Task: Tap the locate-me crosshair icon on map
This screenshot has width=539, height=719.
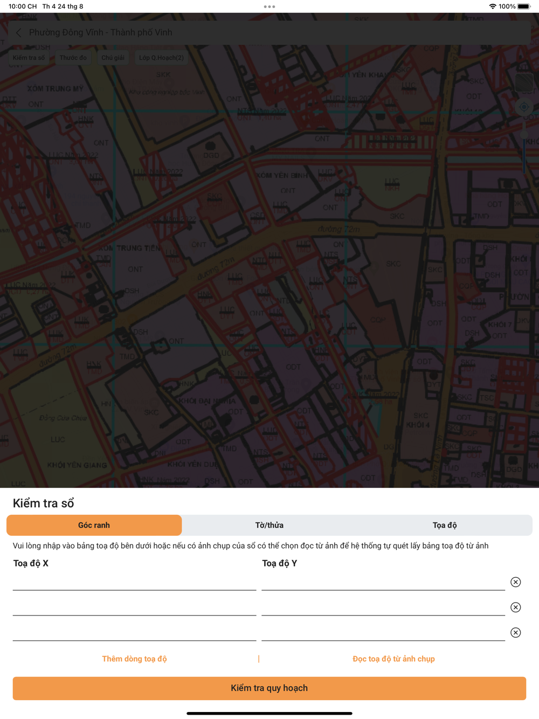Action: [x=524, y=107]
